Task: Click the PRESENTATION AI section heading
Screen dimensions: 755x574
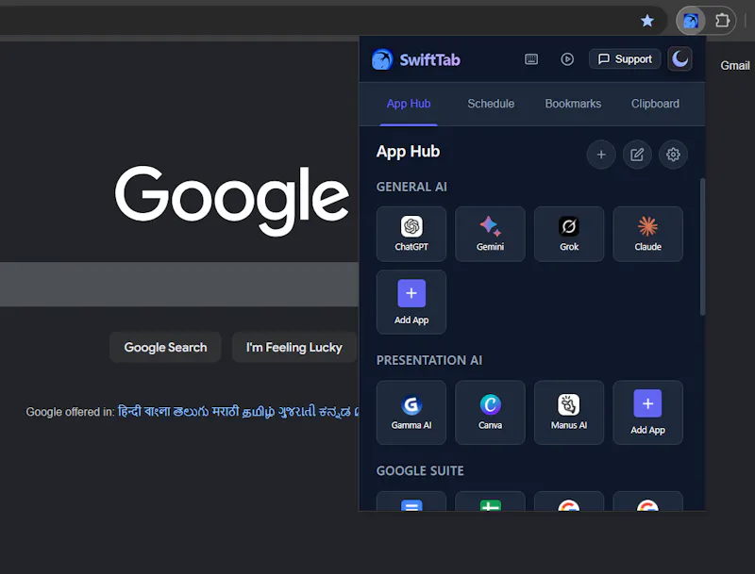Action: [429, 360]
